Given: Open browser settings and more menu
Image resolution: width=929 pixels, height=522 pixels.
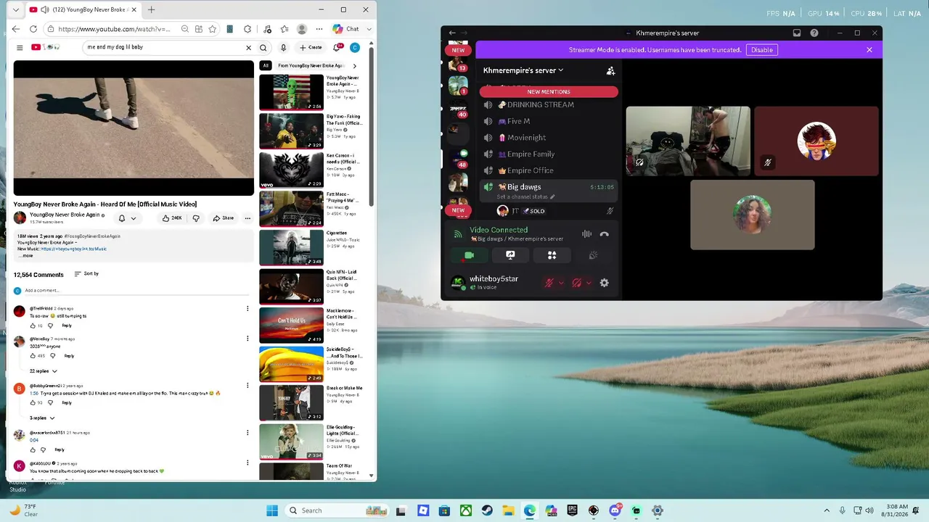Looking at the screenshot, I should [x=319, y=29].
